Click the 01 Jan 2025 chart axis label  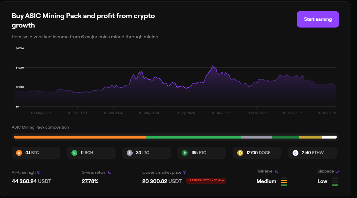(221, 113)
